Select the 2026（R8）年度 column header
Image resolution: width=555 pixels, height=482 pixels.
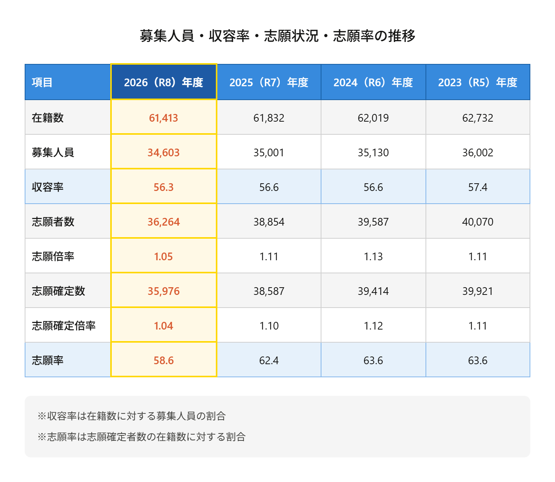(x=163, y=82)
